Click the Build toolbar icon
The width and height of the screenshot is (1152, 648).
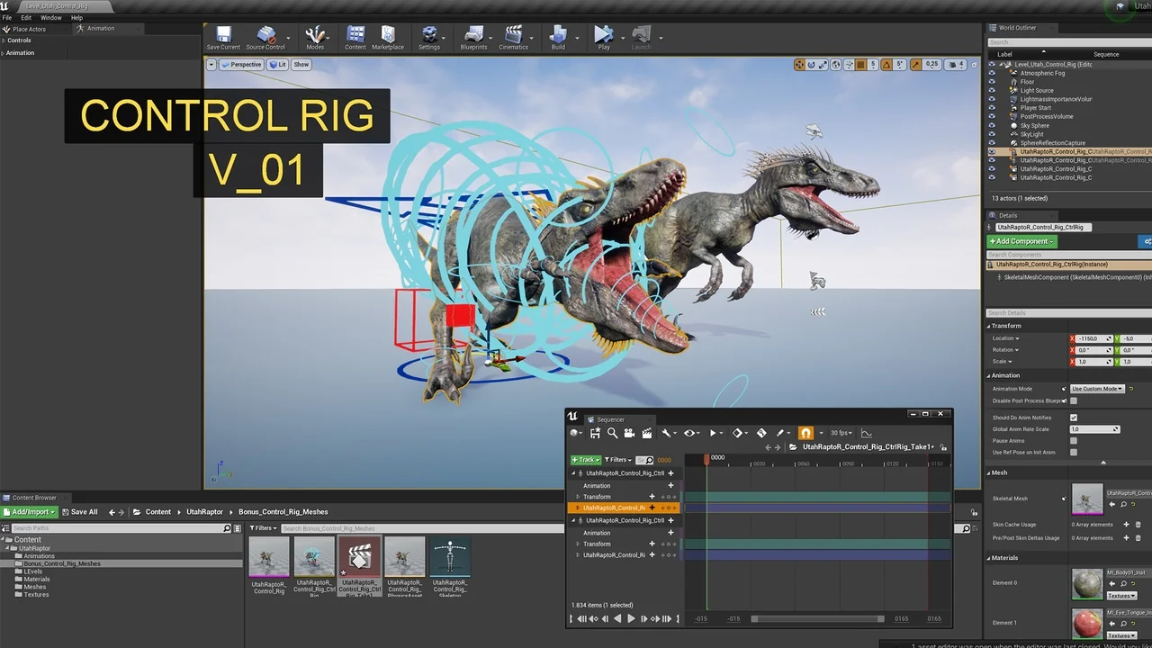pos(558,36)
